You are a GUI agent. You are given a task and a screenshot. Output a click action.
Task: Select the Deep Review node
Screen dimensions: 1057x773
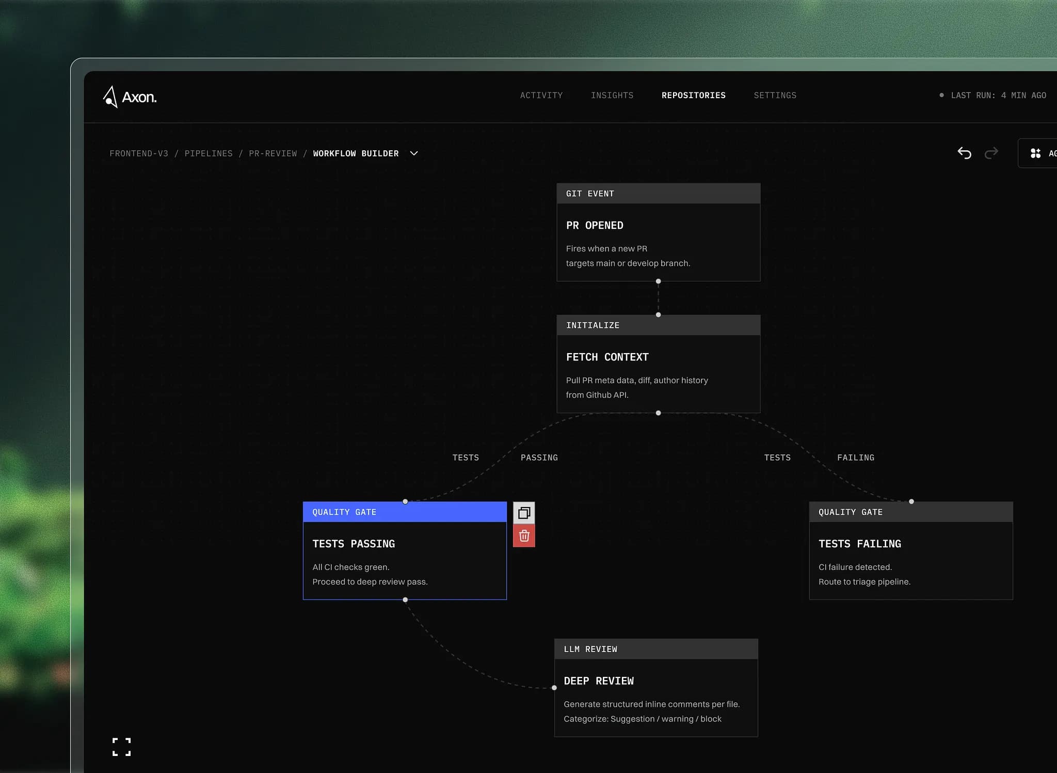656,688
